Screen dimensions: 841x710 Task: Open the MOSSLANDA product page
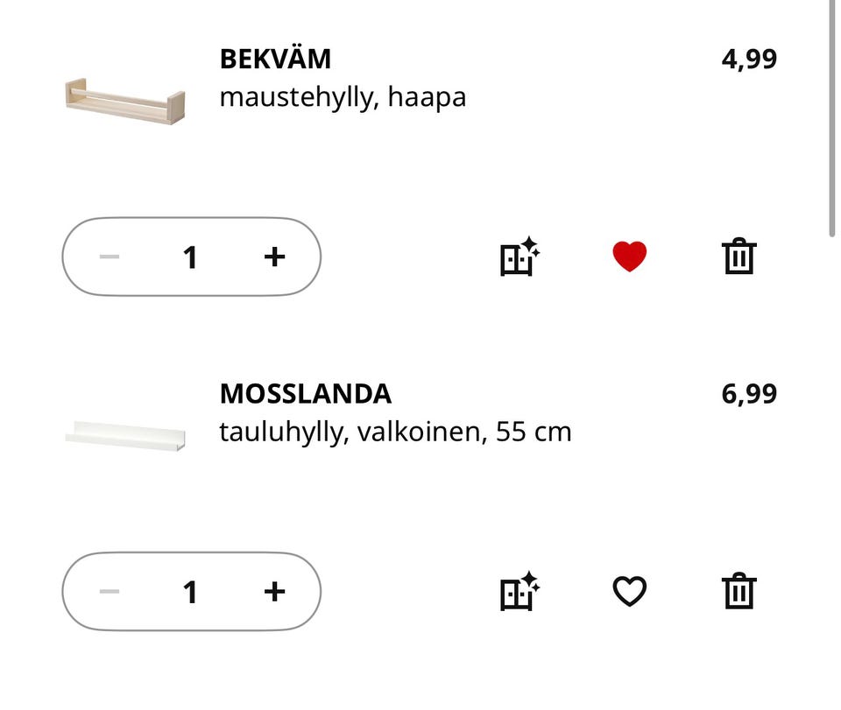pos(306,393)
